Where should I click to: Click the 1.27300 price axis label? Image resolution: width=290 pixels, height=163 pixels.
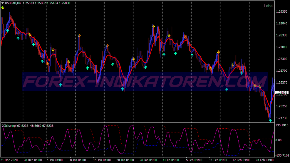281,59
